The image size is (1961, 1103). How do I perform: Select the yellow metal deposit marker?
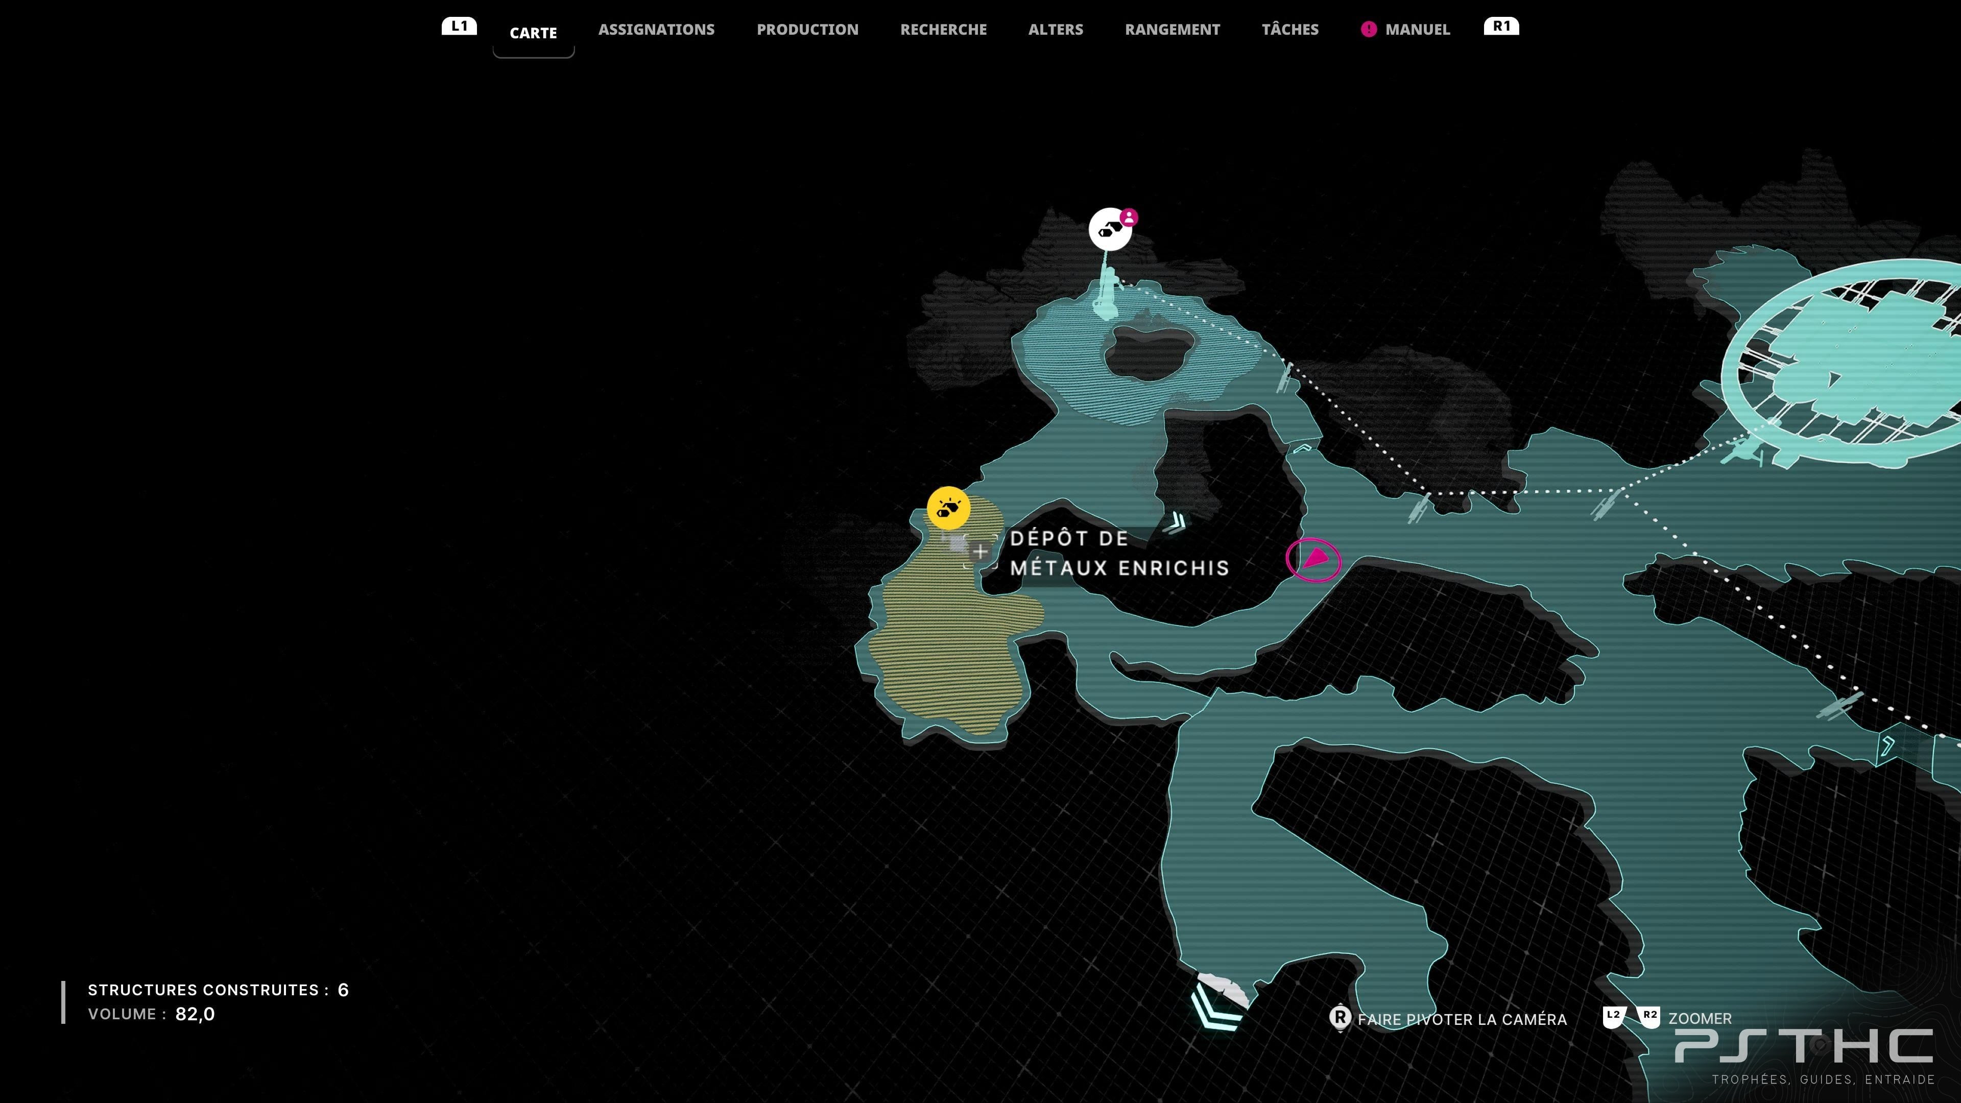click(948, 508)
